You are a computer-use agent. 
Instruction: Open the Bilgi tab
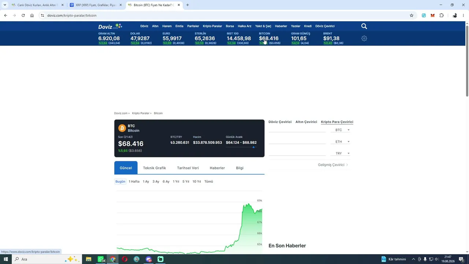coord(240,168)
